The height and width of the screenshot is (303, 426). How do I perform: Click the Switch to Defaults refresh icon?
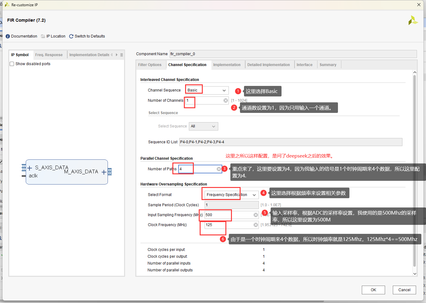point(71,36)
